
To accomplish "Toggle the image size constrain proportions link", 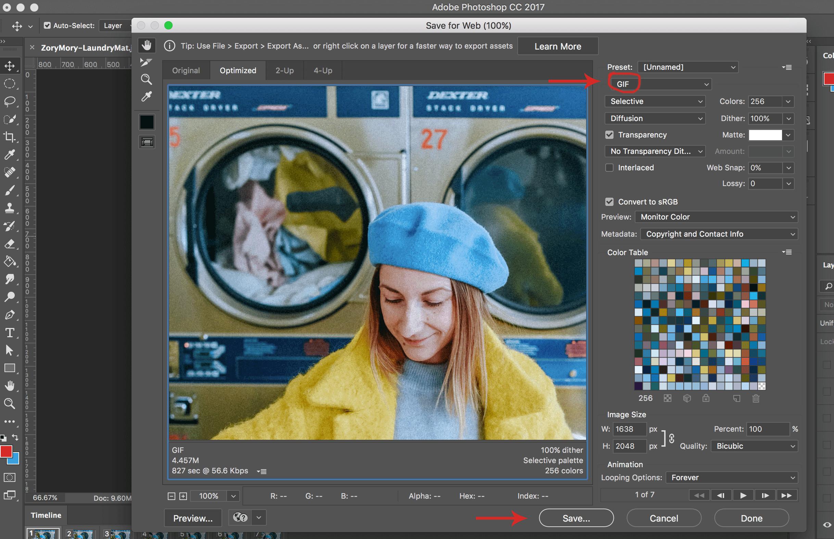I will click(671, 438).
